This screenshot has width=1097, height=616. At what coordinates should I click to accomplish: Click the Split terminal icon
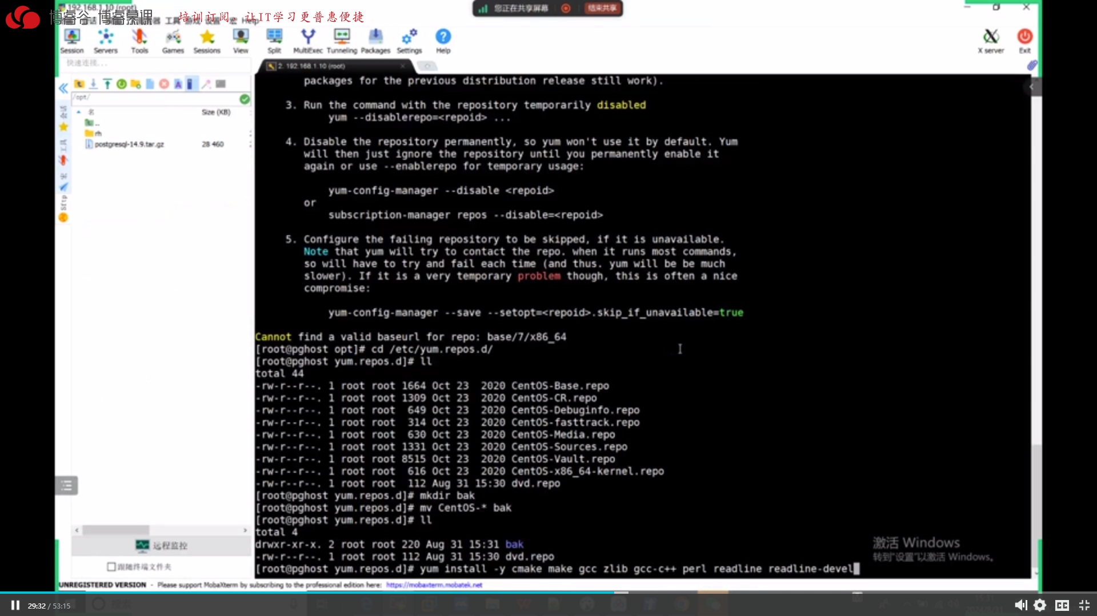click(x=274, y=41)
